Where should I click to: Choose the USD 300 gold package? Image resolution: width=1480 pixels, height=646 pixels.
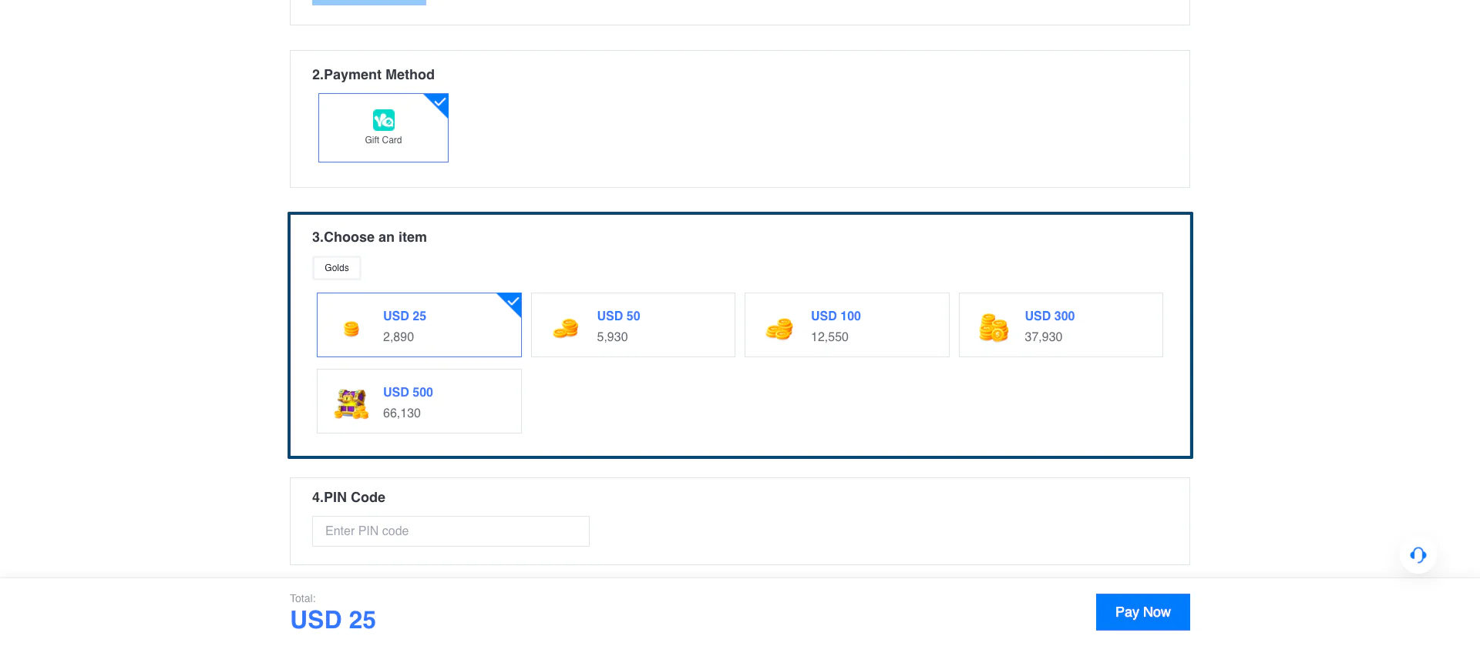[1061, 325]
